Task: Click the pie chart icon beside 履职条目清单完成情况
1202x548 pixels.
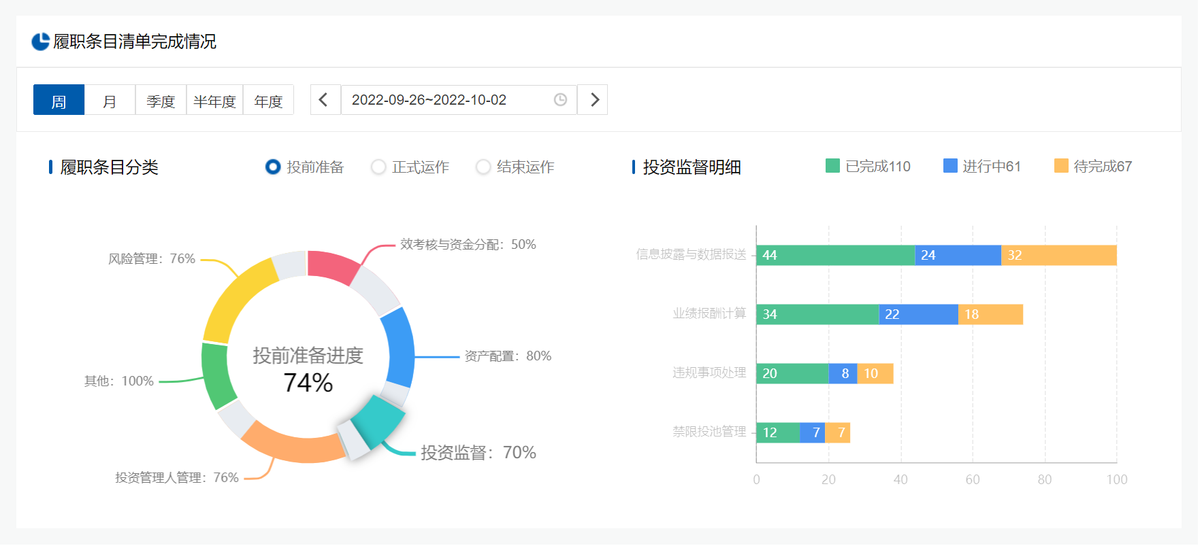Action: 41,41
